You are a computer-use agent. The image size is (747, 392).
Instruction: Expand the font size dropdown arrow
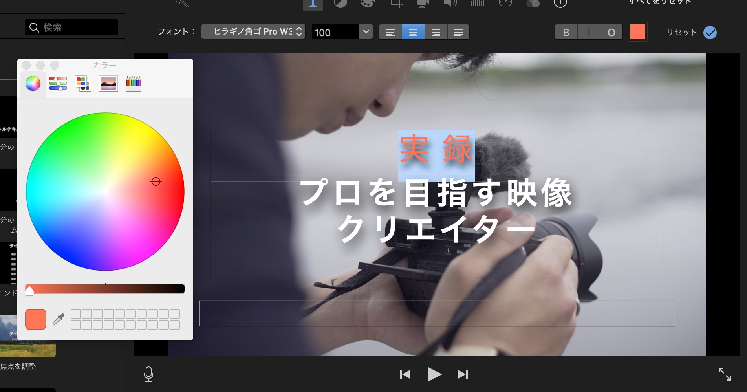click(366, 32)
